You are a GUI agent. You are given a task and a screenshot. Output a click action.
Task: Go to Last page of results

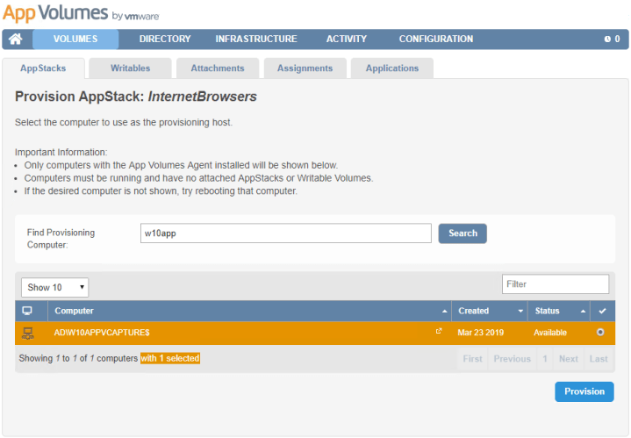click(599, 359)
